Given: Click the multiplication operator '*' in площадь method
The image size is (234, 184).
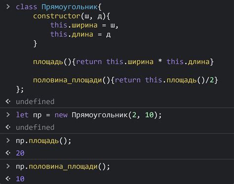Looking at the screenshot, I should tap(160, 61).
